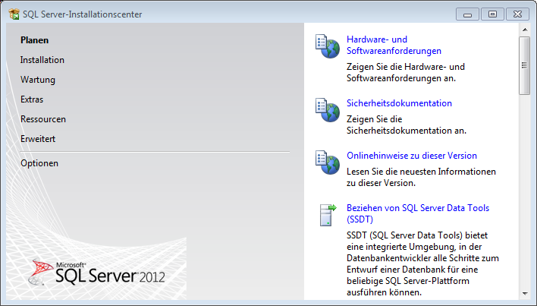This screenshot has width=537, height=306.
Task: Switch to the Installation category
Action: click(42, 60)
